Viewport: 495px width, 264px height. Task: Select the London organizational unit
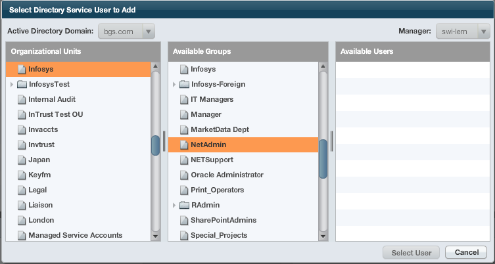(x=78, y=221)
